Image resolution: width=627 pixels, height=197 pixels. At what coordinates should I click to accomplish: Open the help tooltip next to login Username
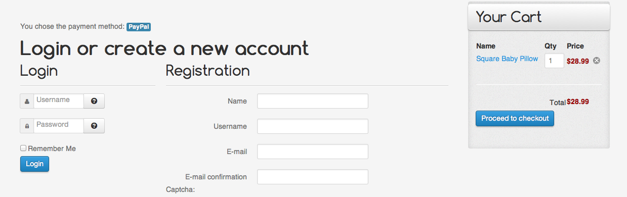[x=94, y=101]
